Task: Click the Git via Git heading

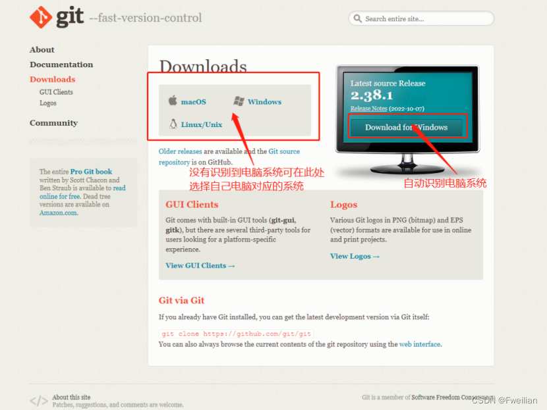Action: [x=181, y=300]
